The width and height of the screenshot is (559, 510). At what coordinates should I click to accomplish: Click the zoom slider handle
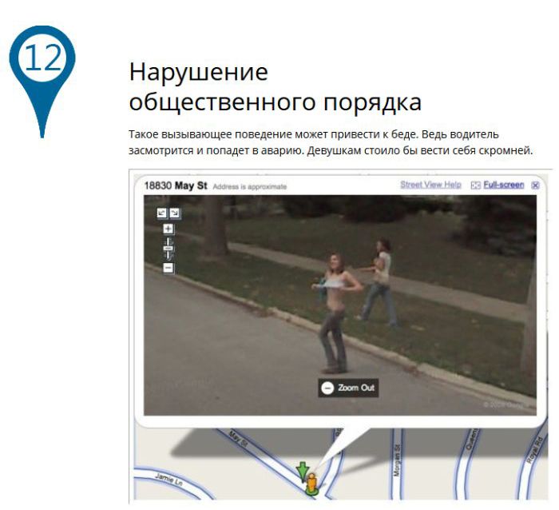click(168, 249)
